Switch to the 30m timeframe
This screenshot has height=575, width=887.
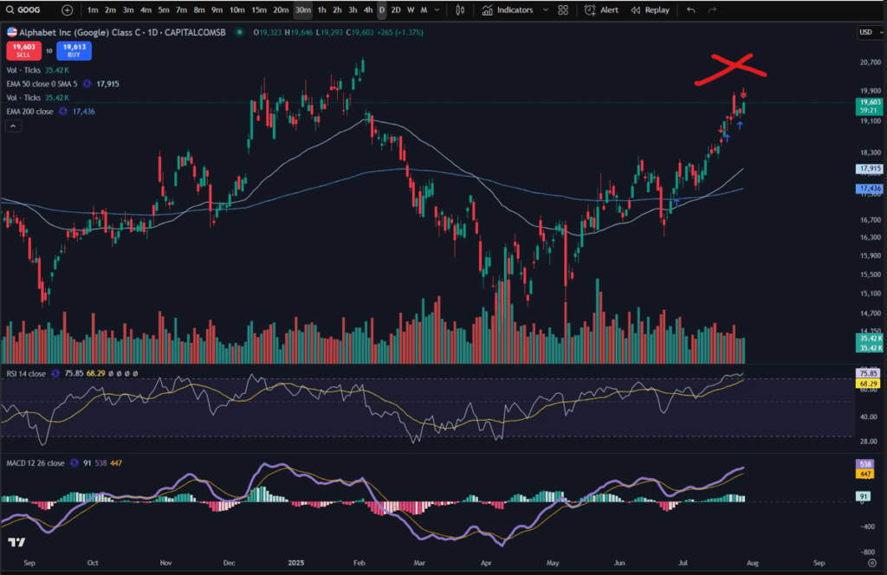pos(302,10)
